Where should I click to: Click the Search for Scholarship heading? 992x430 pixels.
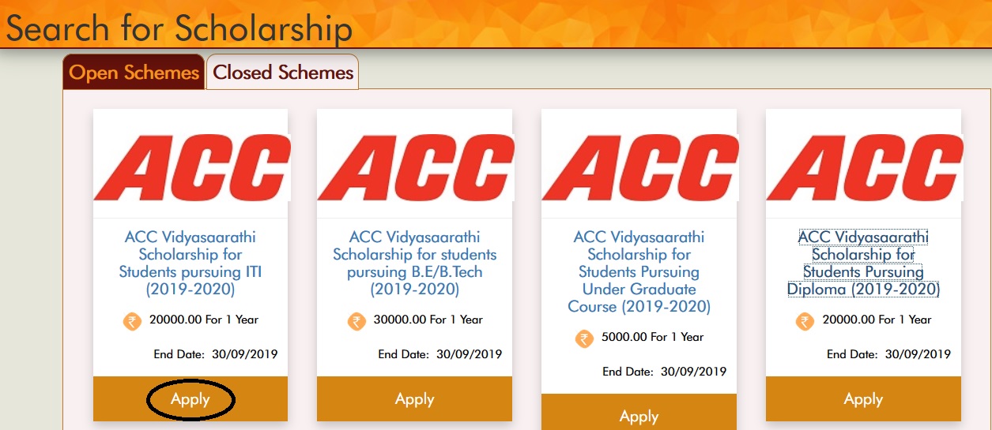(x=179, y=28)
